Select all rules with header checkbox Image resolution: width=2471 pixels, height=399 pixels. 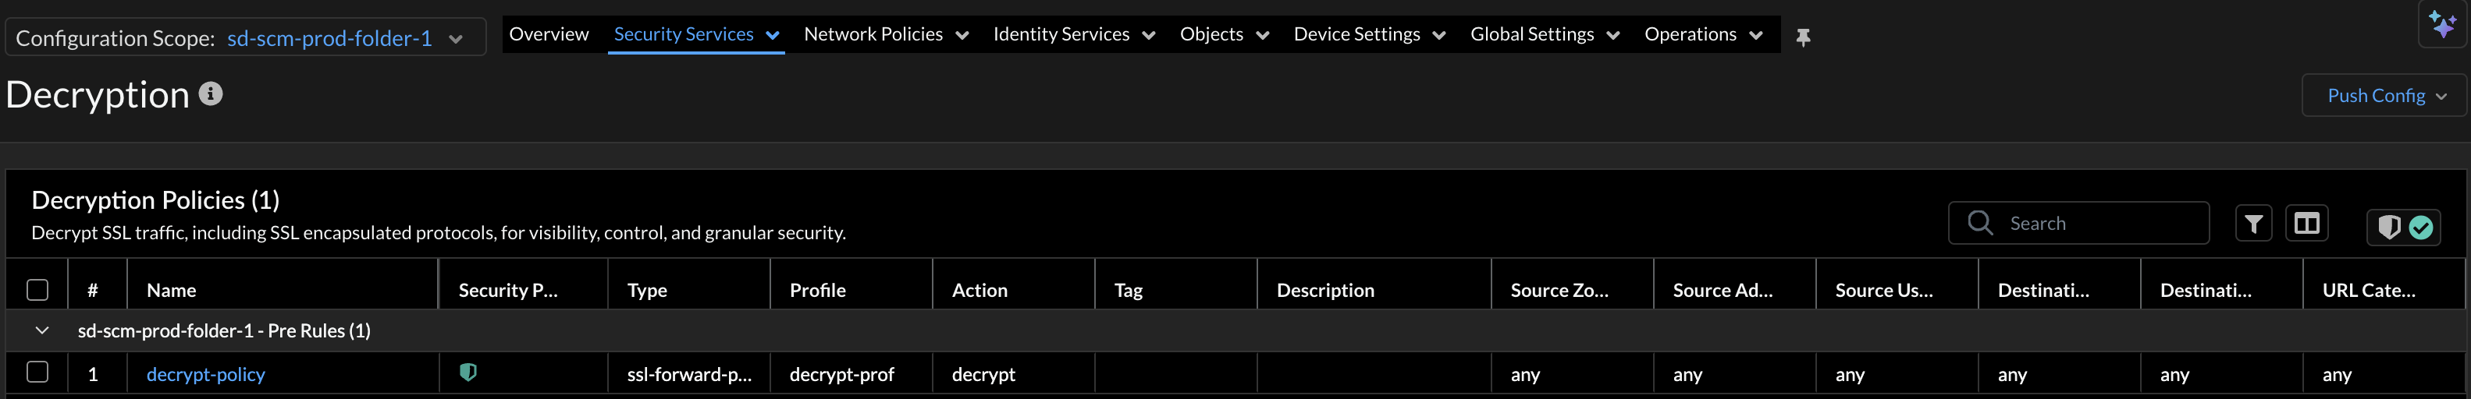tap(37, 289)
